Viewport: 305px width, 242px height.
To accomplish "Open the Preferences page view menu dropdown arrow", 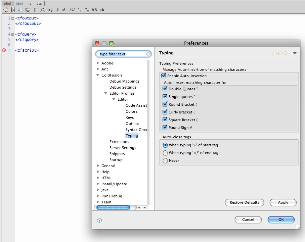I will [x=295, y=53].
